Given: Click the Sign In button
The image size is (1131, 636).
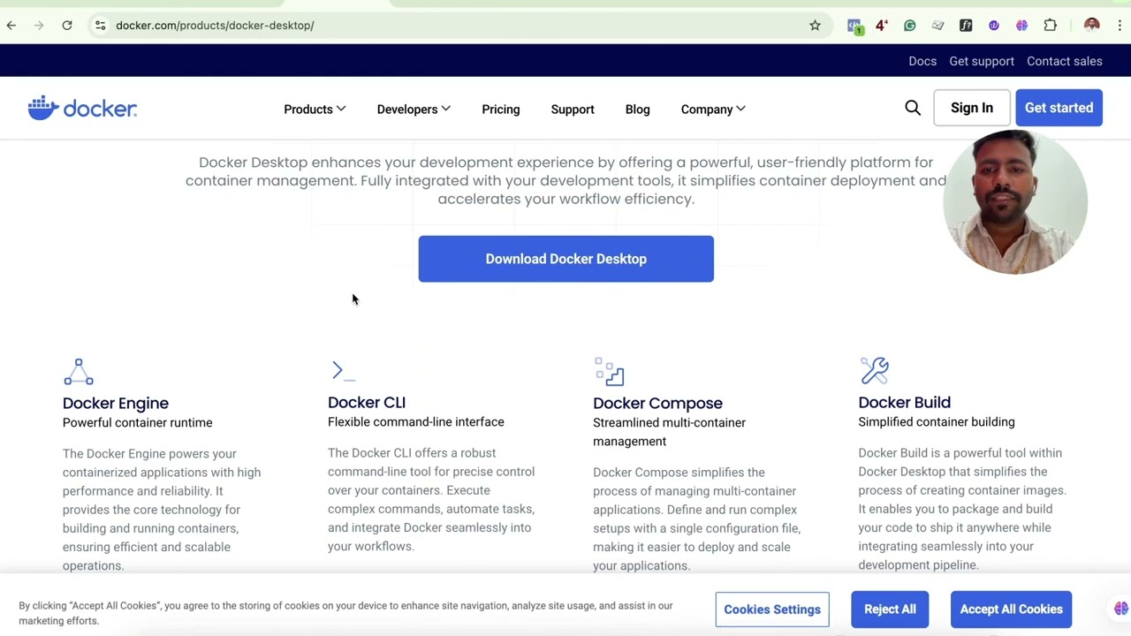Looking at the screenshot, I should (972, 108).
